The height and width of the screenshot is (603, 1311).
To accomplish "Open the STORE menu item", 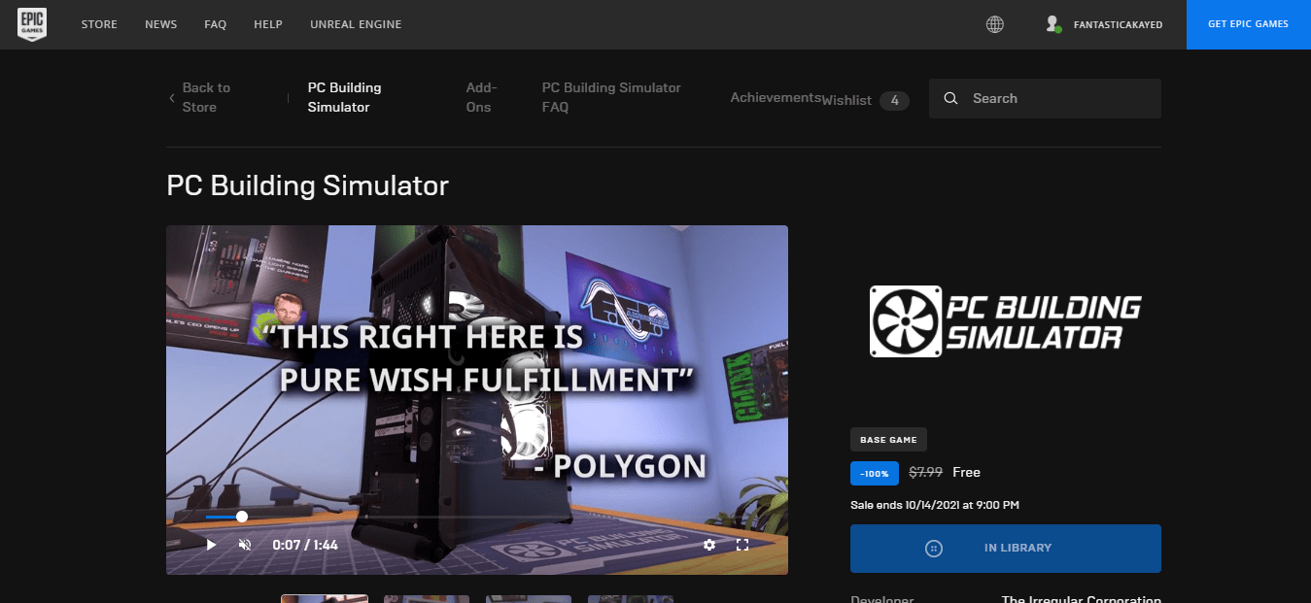I will click(x=99, y=24).
